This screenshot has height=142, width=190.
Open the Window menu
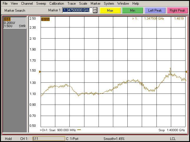(x=123, y=4)
